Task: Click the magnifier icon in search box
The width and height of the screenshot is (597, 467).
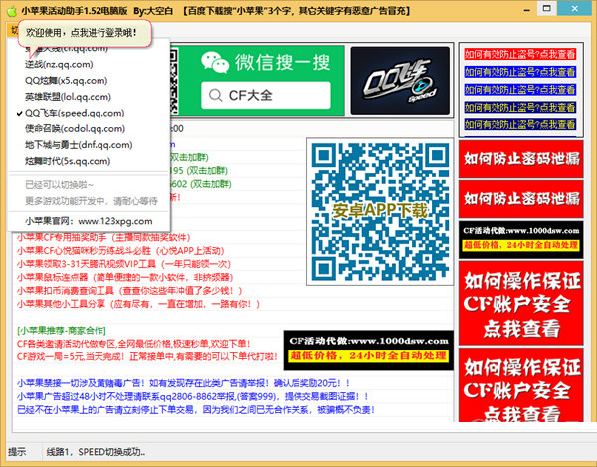Action: coord(215,95)
